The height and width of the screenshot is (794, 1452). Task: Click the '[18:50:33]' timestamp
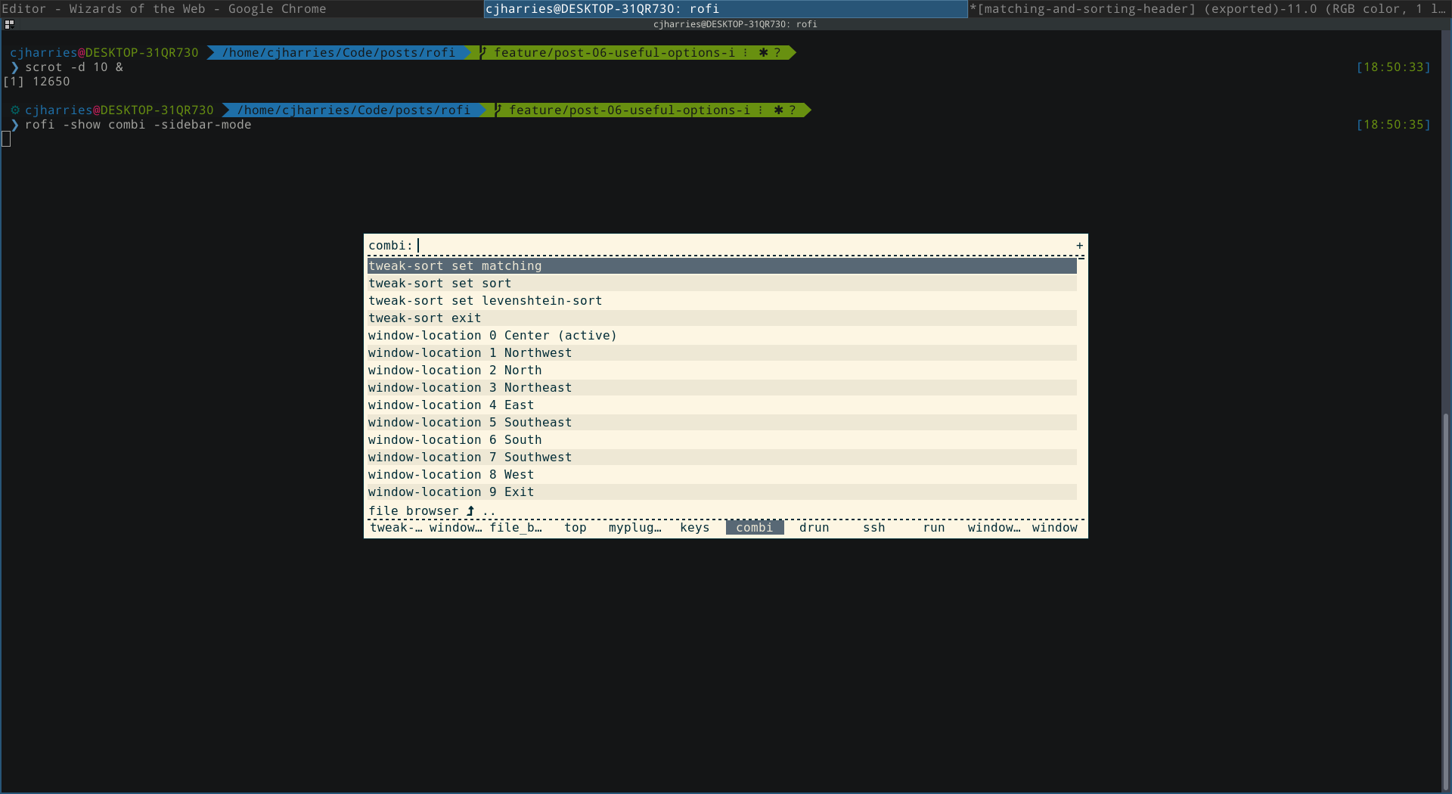coord(1393,67)
